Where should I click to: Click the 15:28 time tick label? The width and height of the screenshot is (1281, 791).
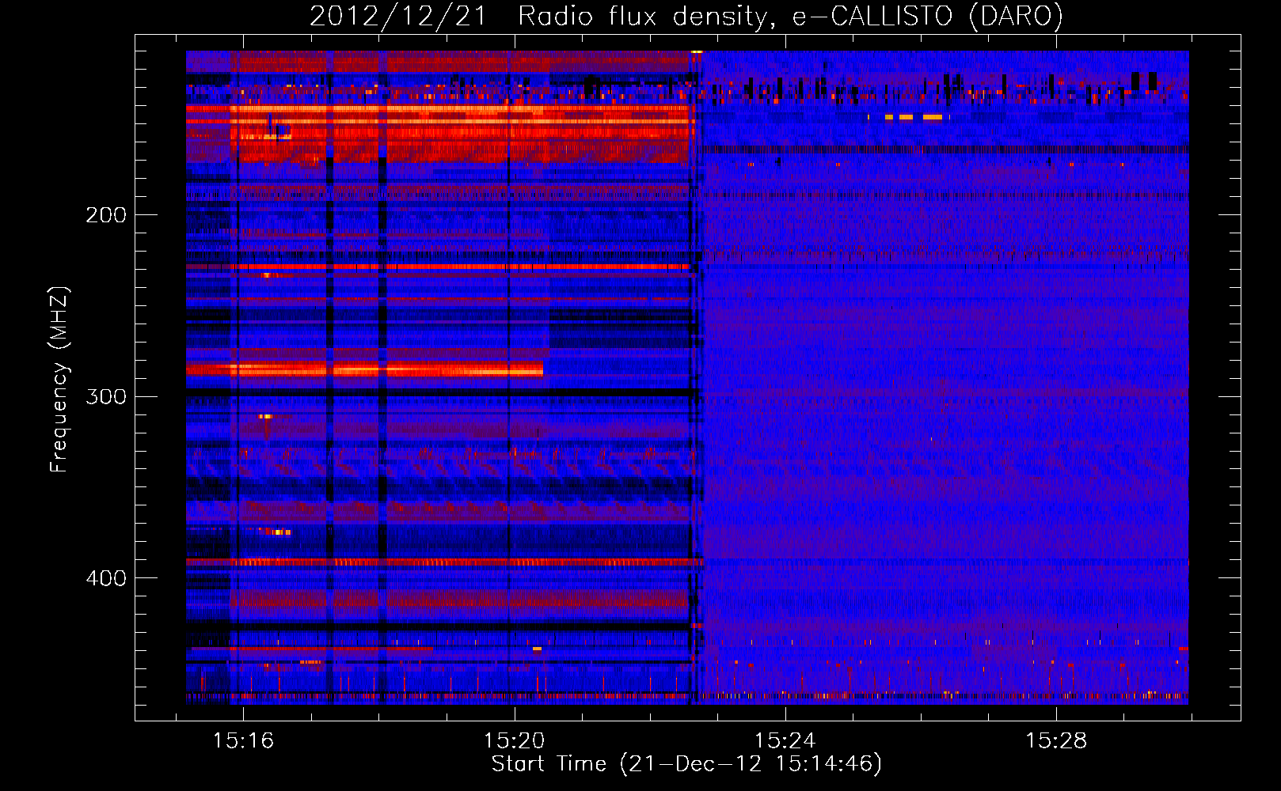pyautogui.click(x=1056, y=741)
